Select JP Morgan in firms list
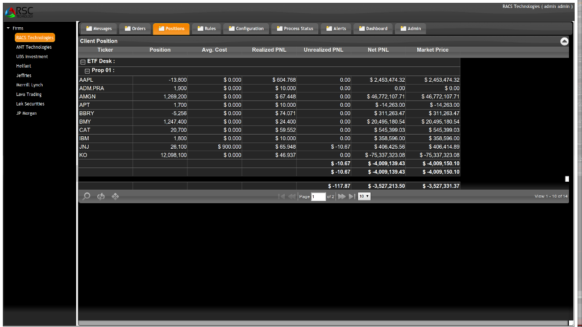 click(27, 113)
